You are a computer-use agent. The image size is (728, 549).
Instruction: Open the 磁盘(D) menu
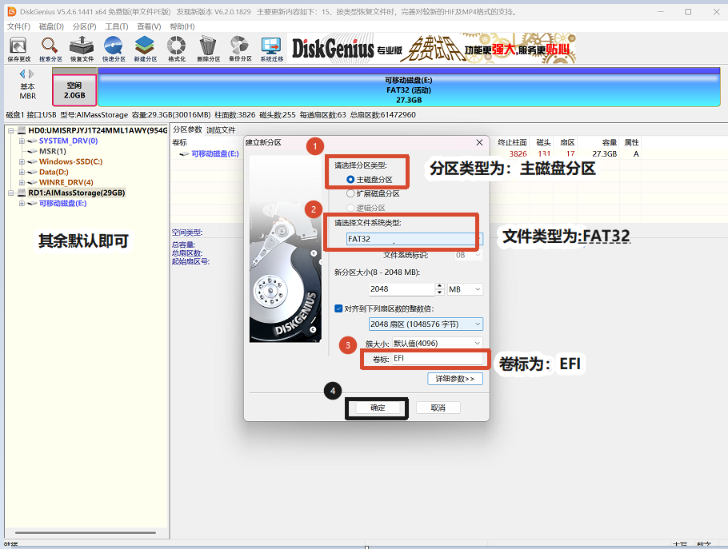point(51,26)
